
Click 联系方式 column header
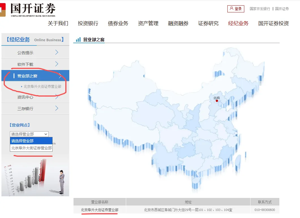(x=265, y=202)
